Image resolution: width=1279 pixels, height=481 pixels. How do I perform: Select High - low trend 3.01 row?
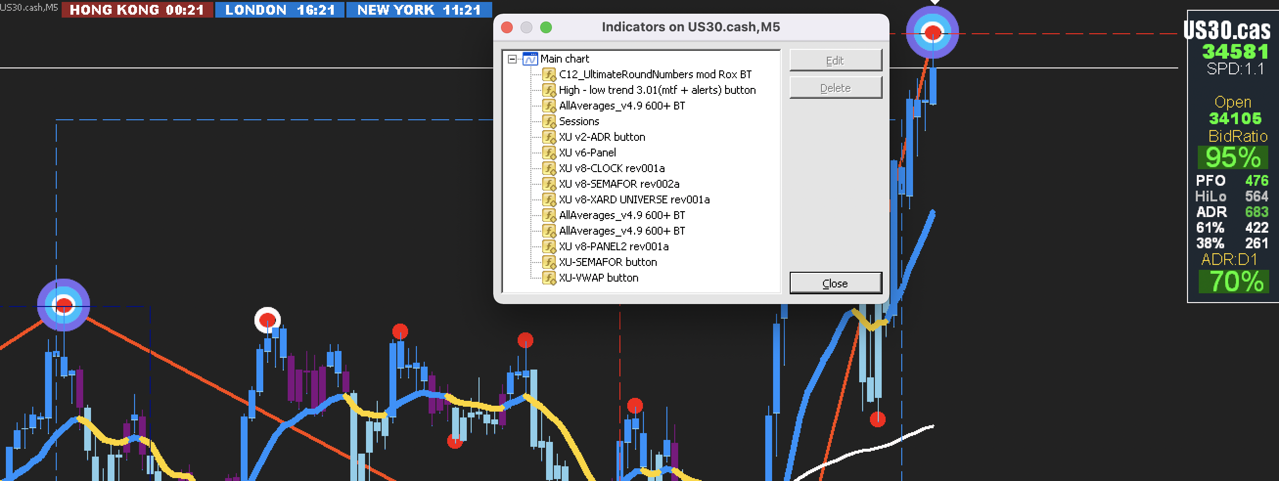pos(657,90)
